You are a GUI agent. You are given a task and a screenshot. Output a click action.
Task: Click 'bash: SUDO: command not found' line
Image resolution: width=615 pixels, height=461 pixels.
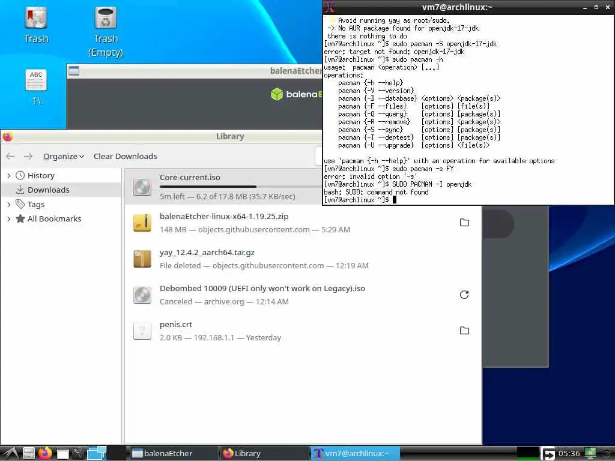coord(376,192)
